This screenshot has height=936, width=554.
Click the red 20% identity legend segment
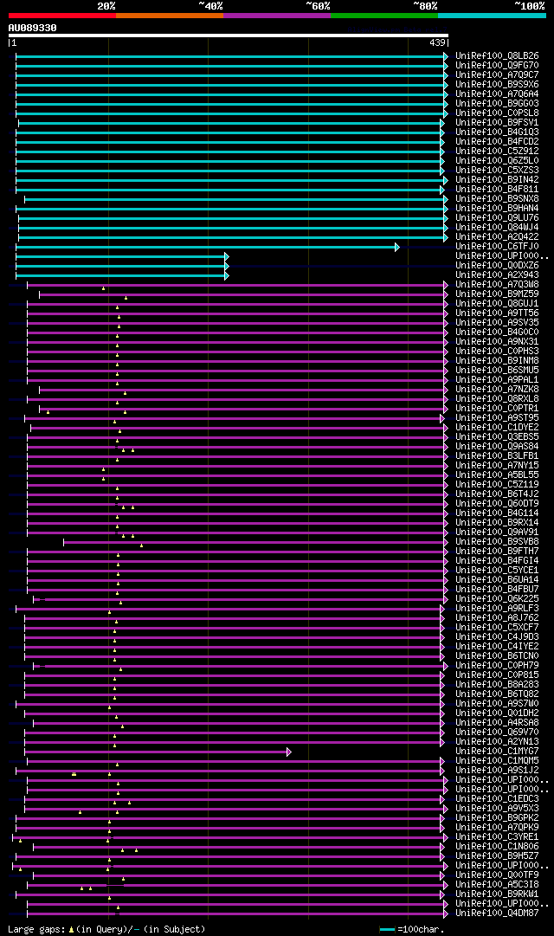(62, 16)
